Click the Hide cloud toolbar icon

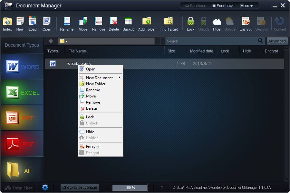coord(217,22)
